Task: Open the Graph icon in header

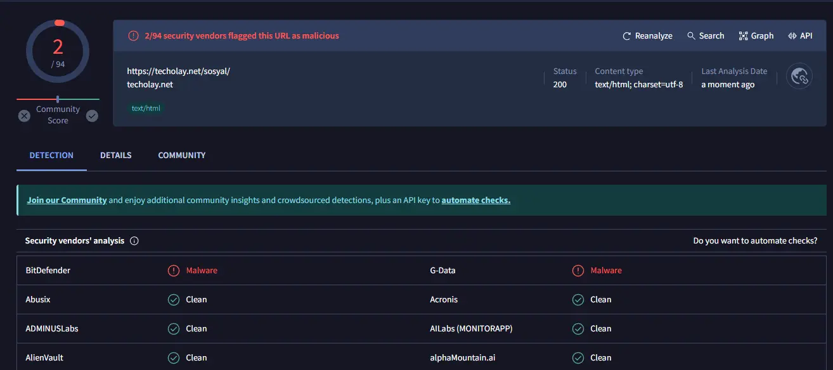Action: coord(743,36)
